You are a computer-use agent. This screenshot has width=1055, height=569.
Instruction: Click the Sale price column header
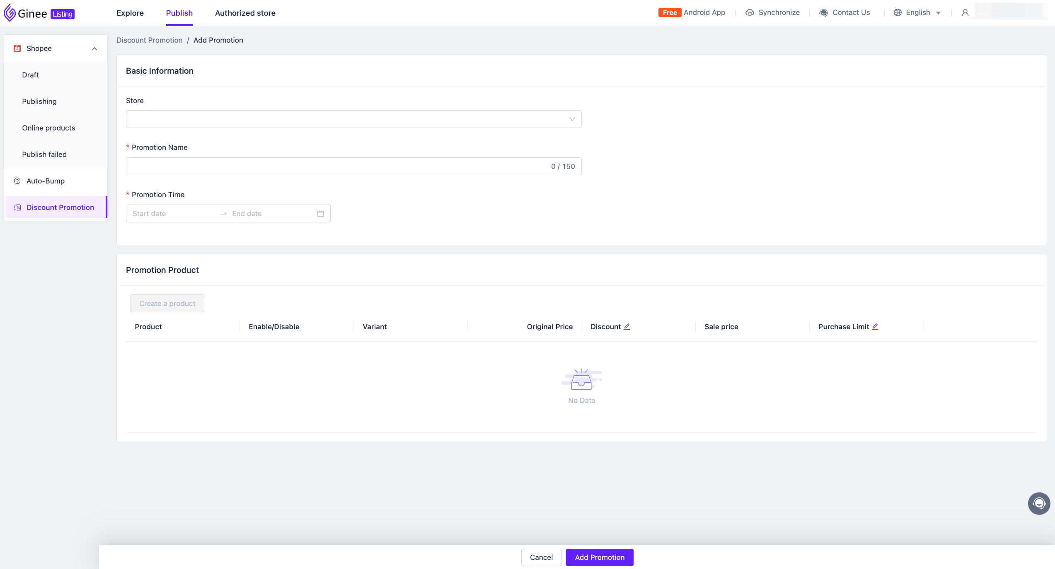(721, 327)
